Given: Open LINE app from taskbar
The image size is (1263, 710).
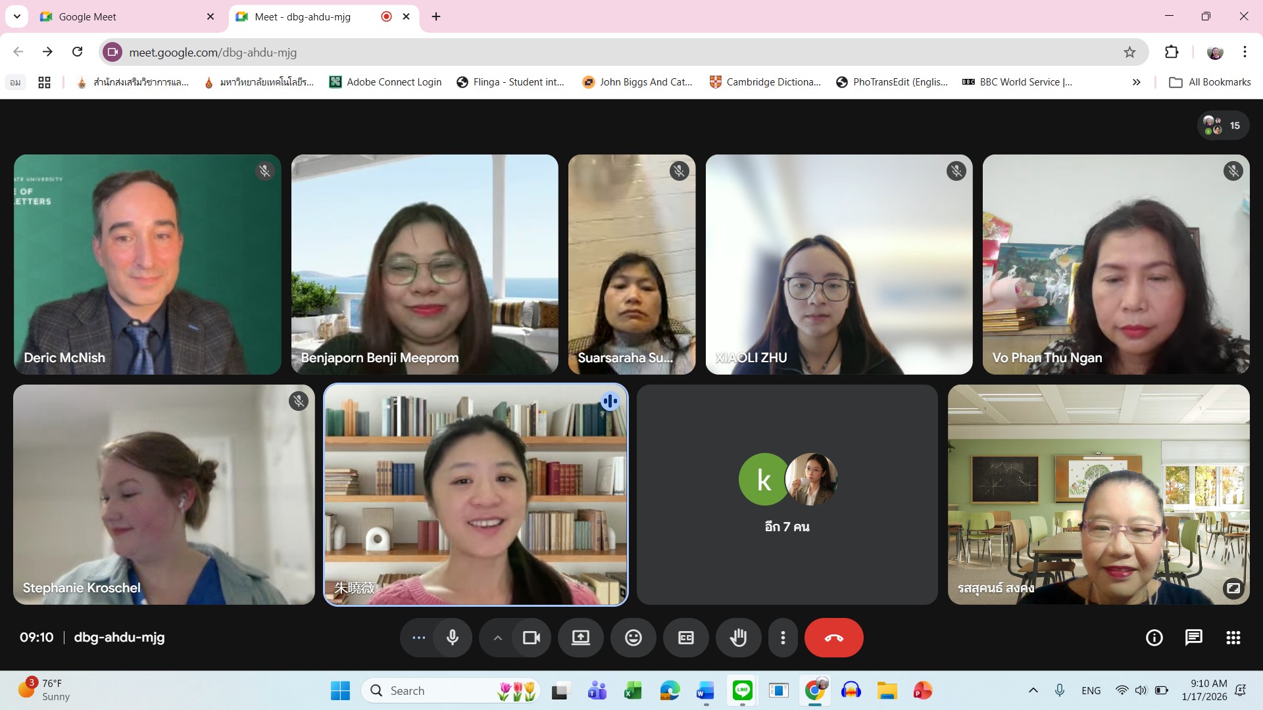Looking at the screenshot, I should click(x=742, y=690).
